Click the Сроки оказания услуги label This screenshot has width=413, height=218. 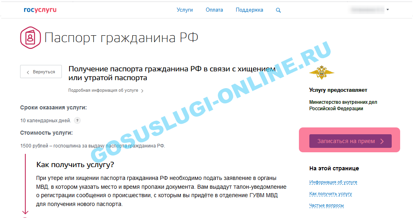tap(53, 108)
